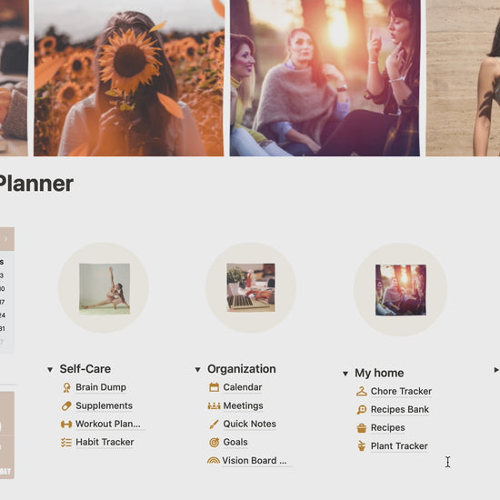Click the Calendar page icon
This screenshot has width=500, height=500.
pyautogui.click(x=214, y=387)
